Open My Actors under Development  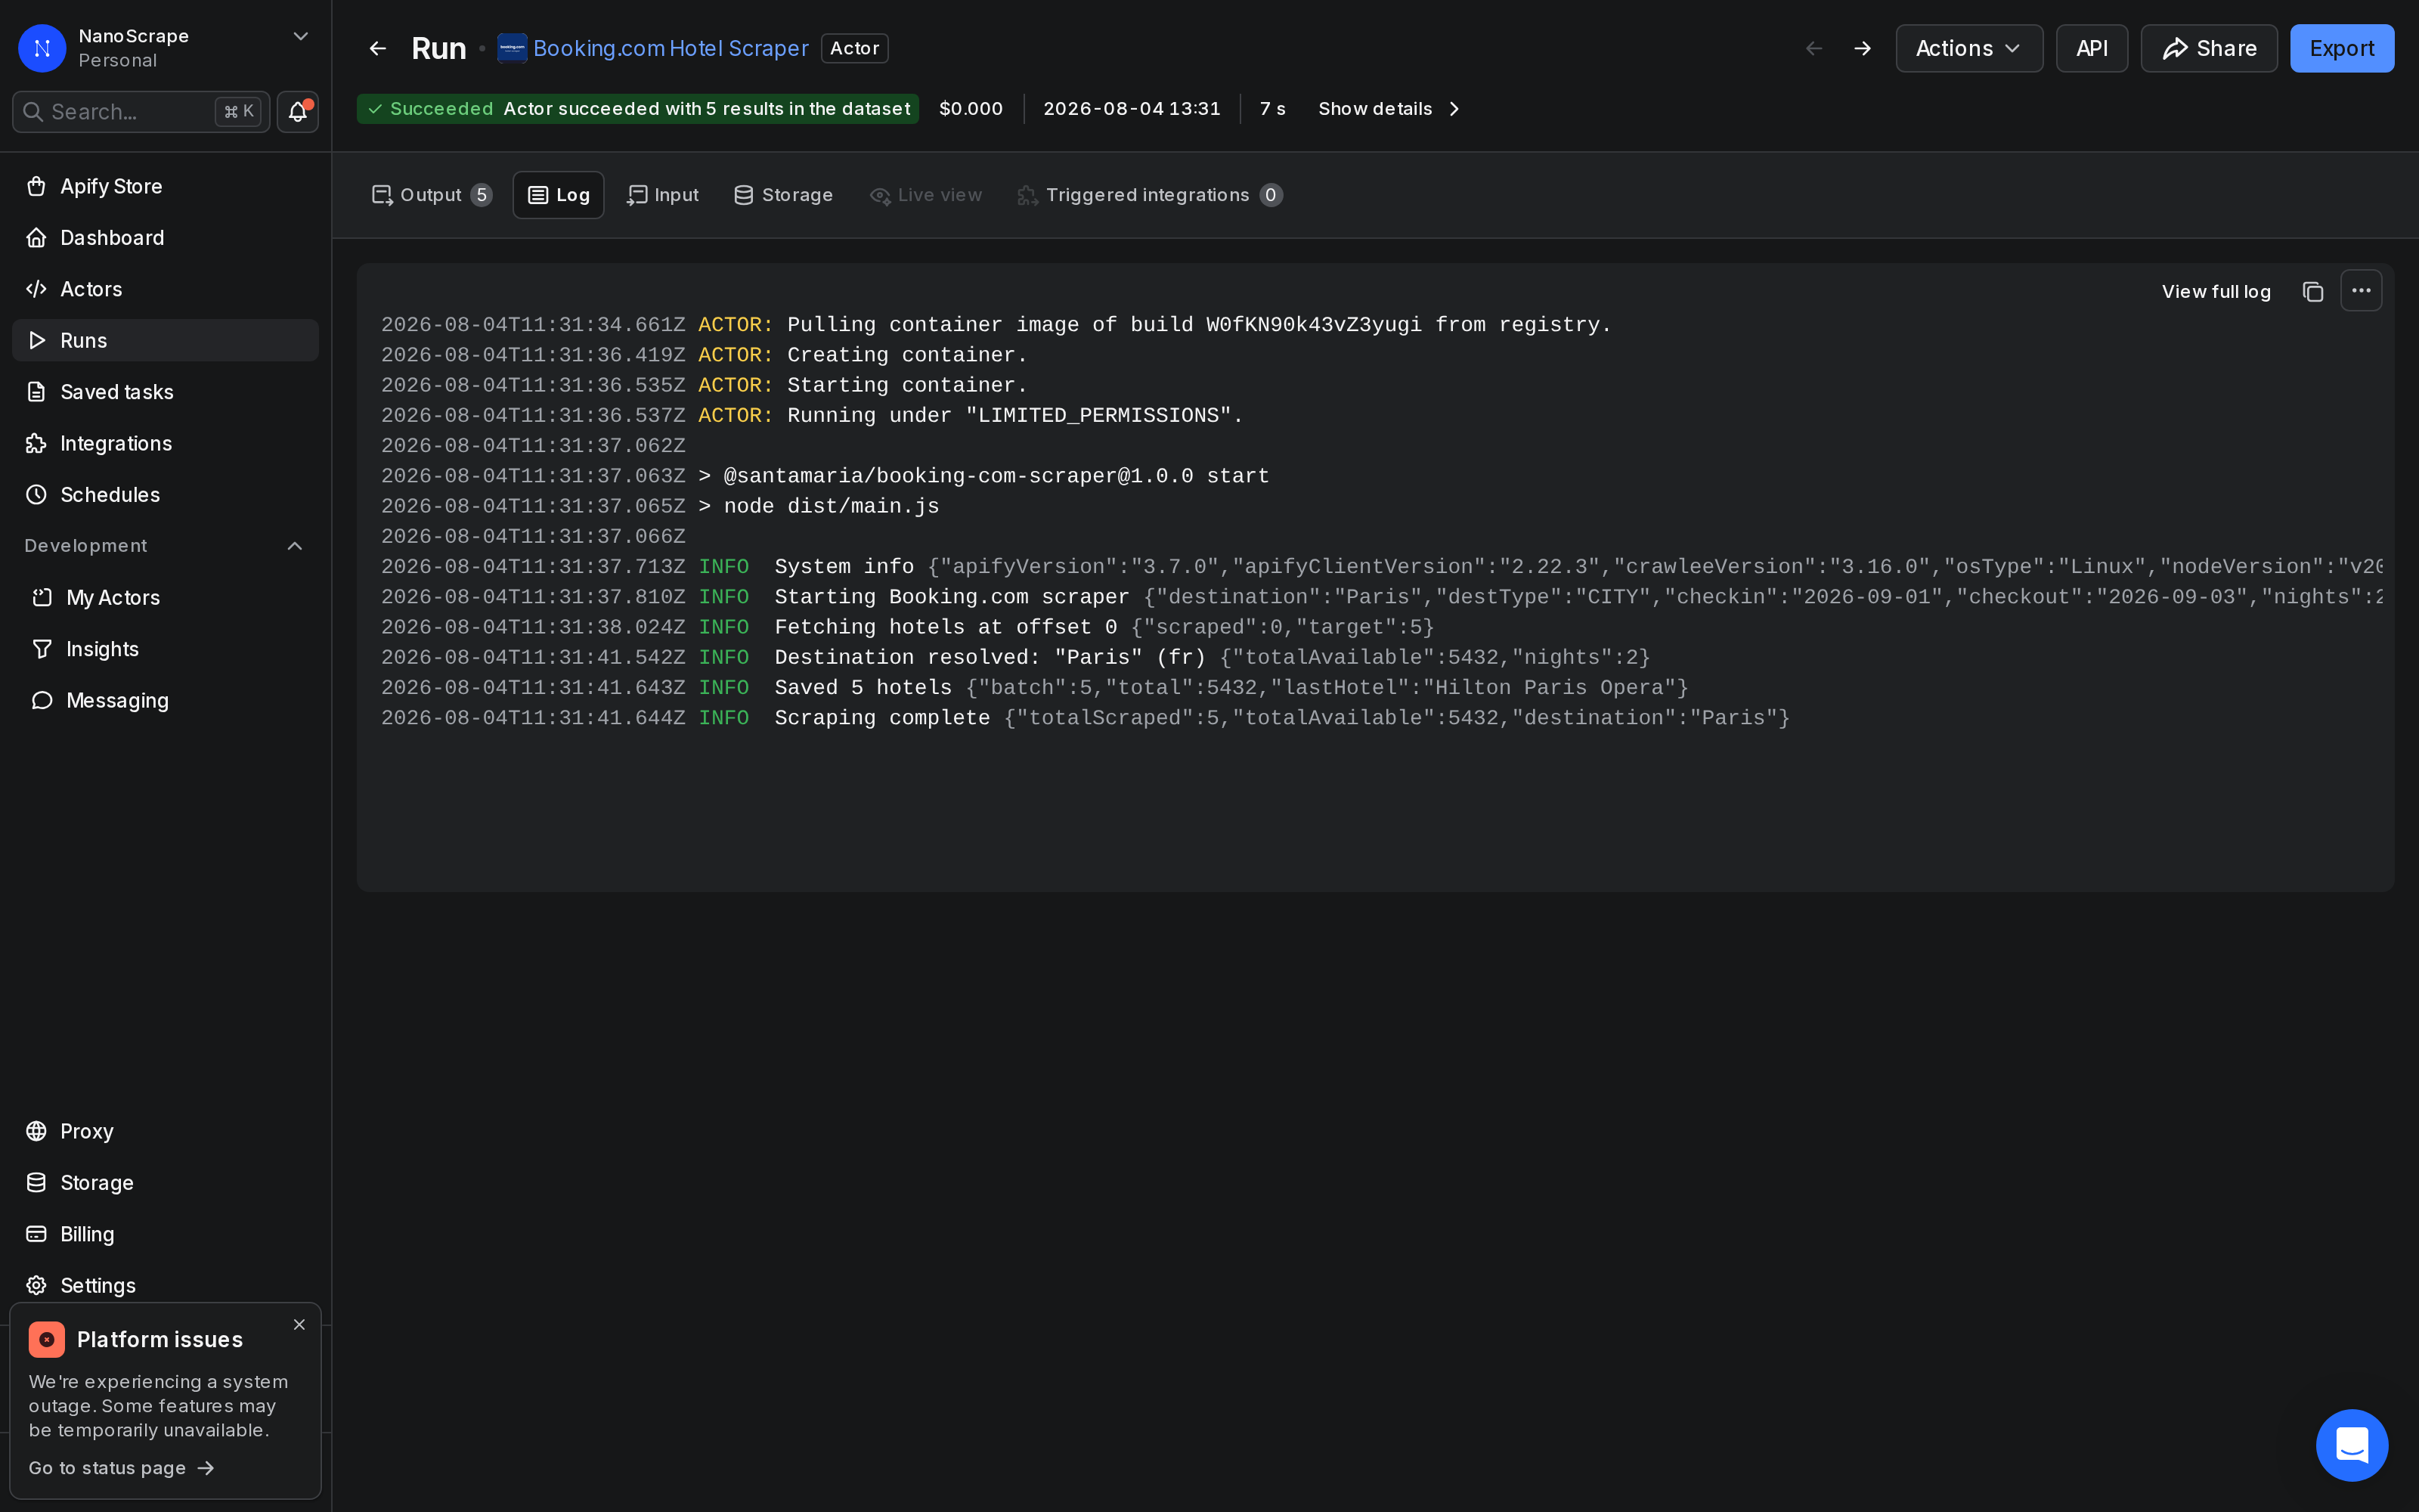pos(165,598)
